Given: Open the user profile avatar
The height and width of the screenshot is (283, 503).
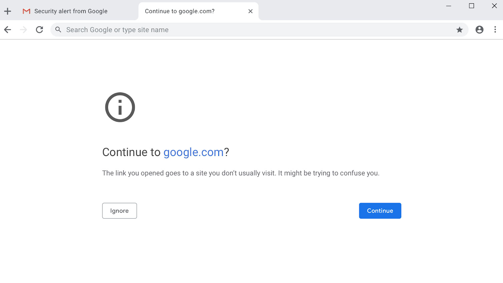Looking at the screenshot, I should pyautogui.click(x=479, y=30).
